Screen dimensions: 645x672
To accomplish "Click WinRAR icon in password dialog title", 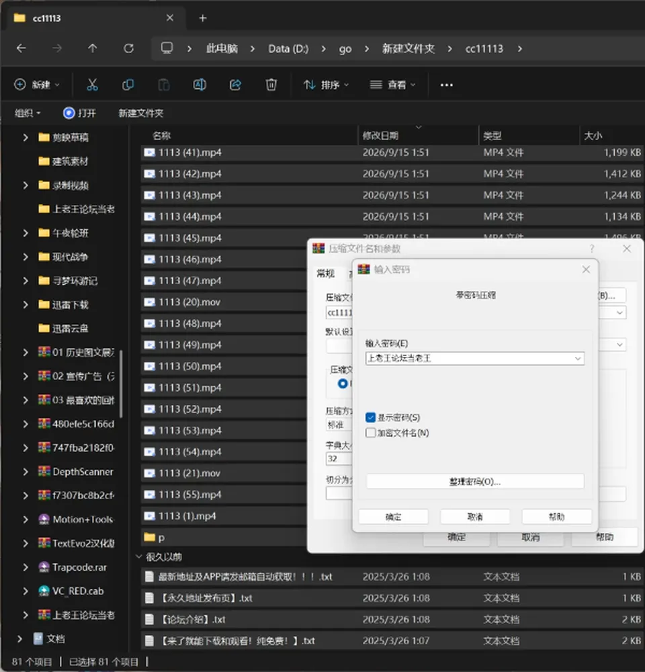I will [363, 269].
